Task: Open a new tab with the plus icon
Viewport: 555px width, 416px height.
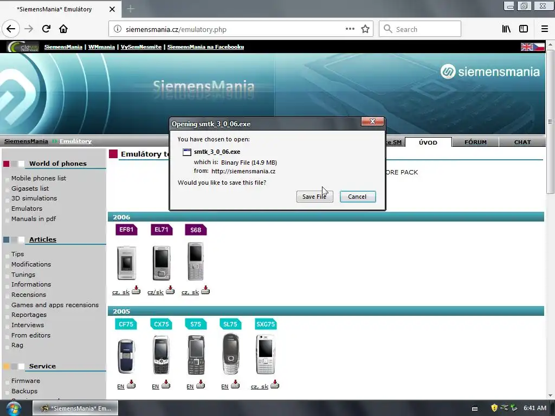Action: click(x=131, y=9)
